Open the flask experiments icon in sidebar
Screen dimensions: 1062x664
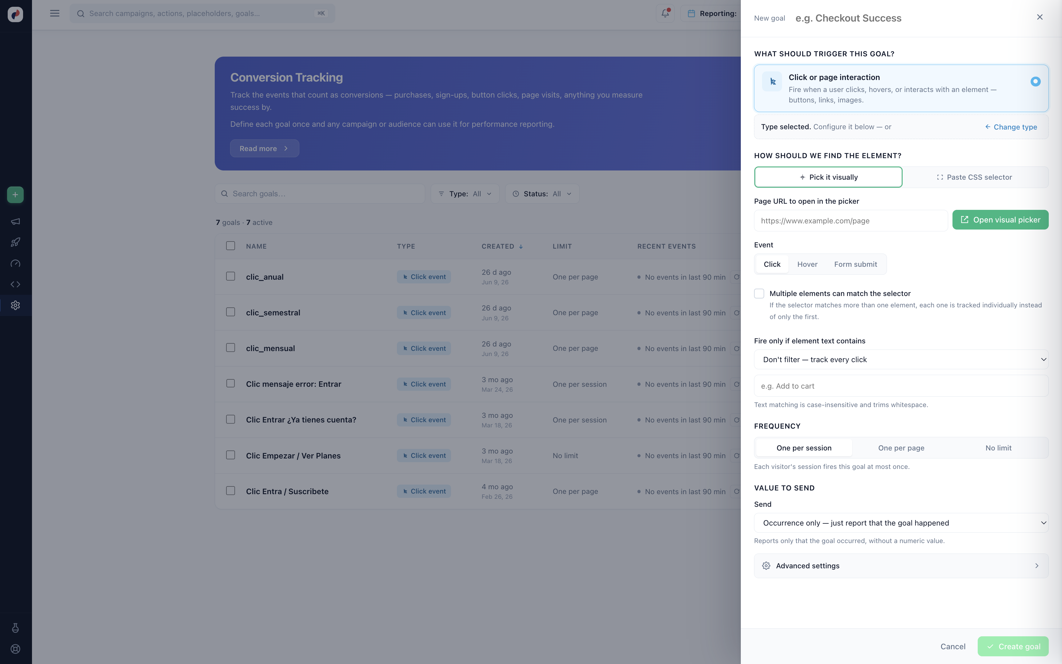pyautogui.click(x=15, y=628)
